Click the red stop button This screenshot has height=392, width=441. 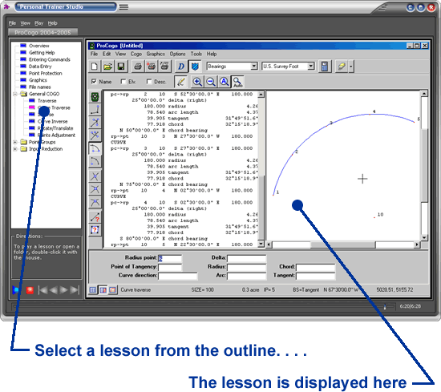coord(30,290)
